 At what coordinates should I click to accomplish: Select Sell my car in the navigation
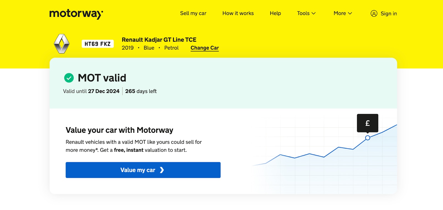pos(193,13)
